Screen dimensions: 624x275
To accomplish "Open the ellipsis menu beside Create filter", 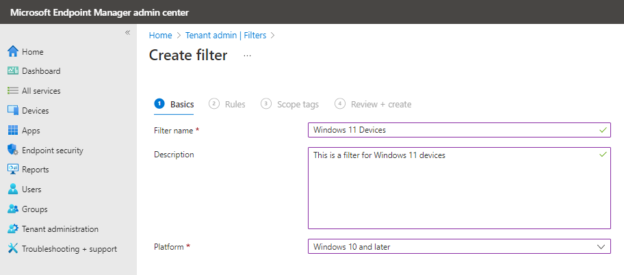I will click(x=247, y=55).
